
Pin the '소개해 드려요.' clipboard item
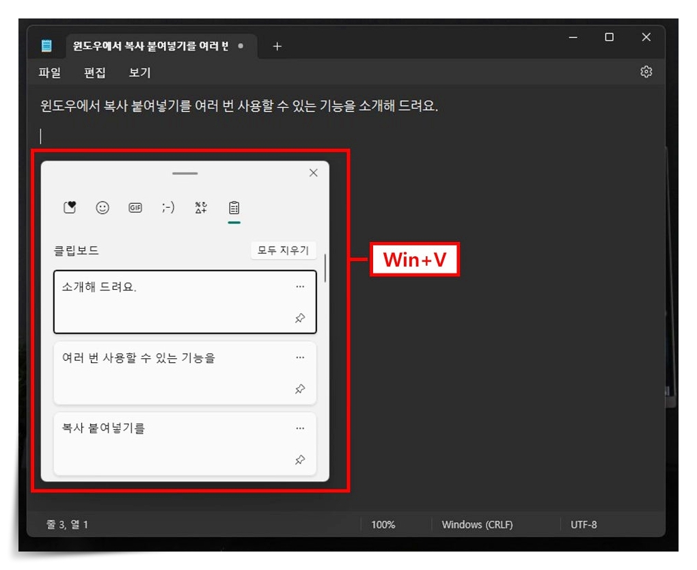click(300, 318)
